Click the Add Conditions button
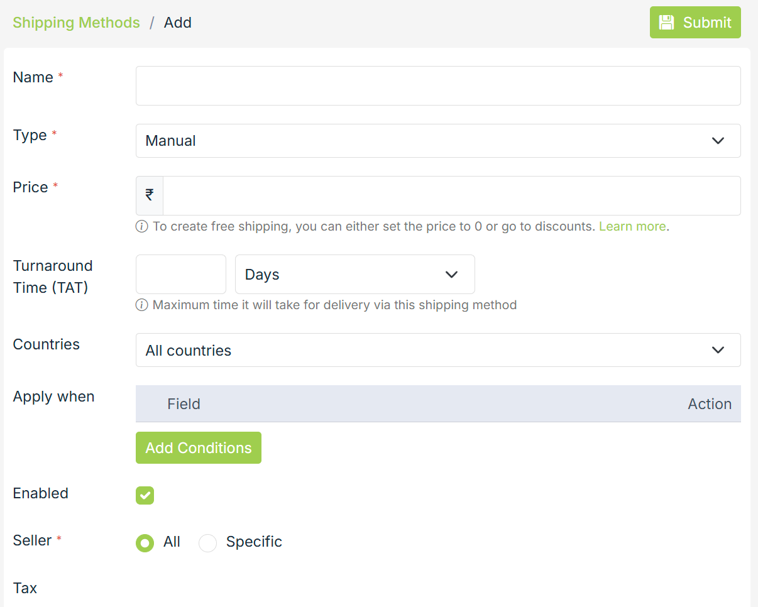758x607 pixels. click(x=199, y=448)
